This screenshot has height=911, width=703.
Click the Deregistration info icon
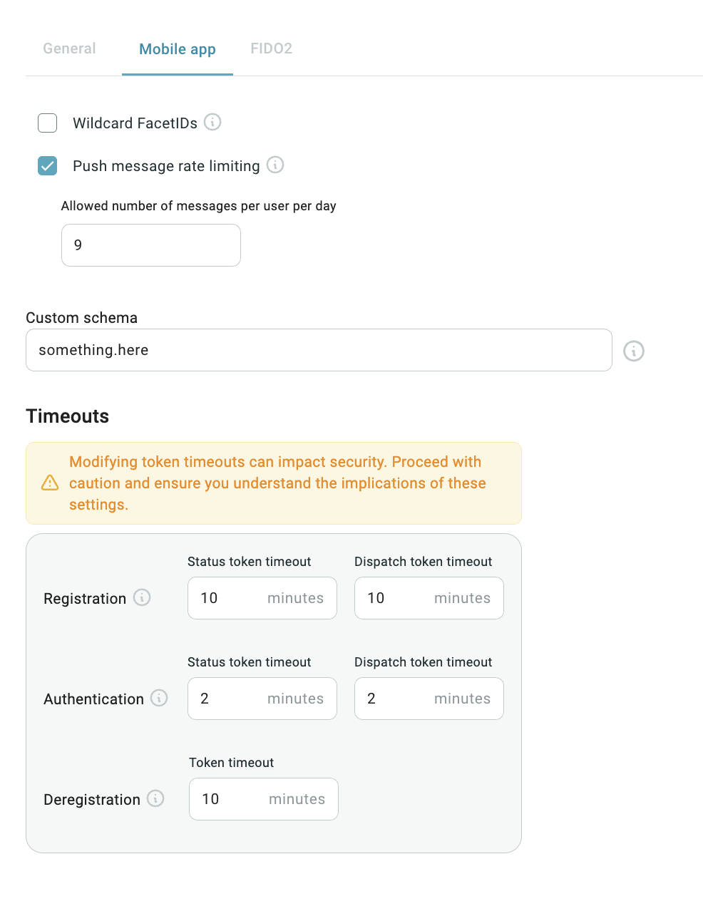click(x=155, y=798)
